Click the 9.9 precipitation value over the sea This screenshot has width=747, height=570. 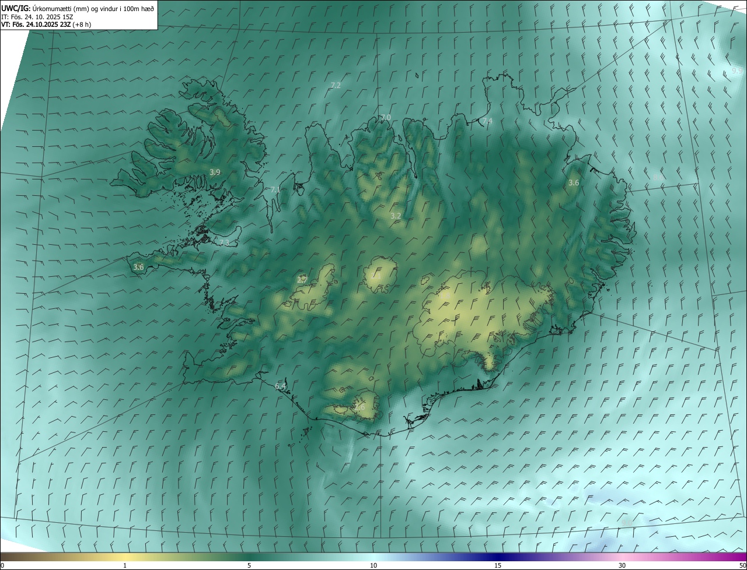(737, 71)
